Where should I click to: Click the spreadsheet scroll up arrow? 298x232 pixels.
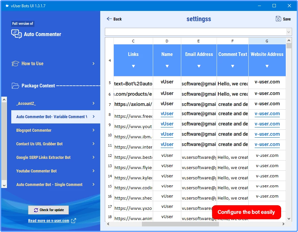pos(289,40)
